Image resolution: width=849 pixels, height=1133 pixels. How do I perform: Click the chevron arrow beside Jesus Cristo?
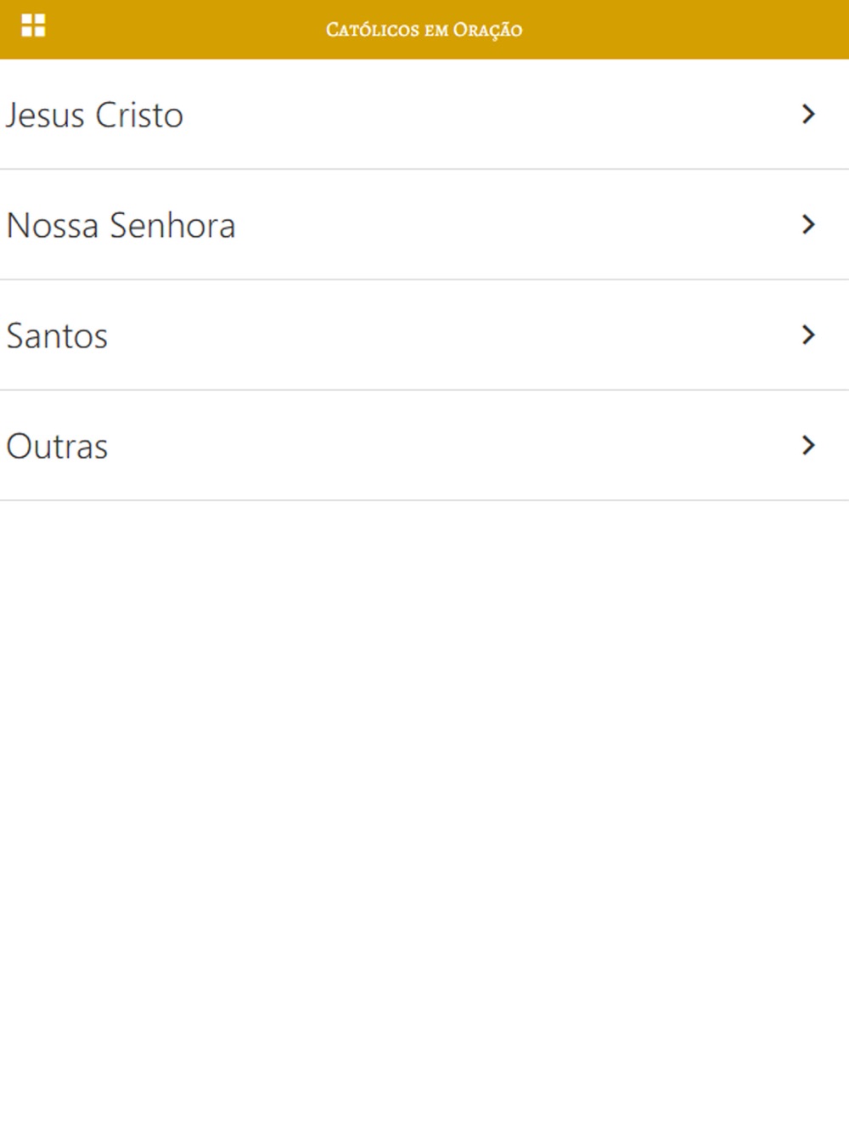point(808,114)
